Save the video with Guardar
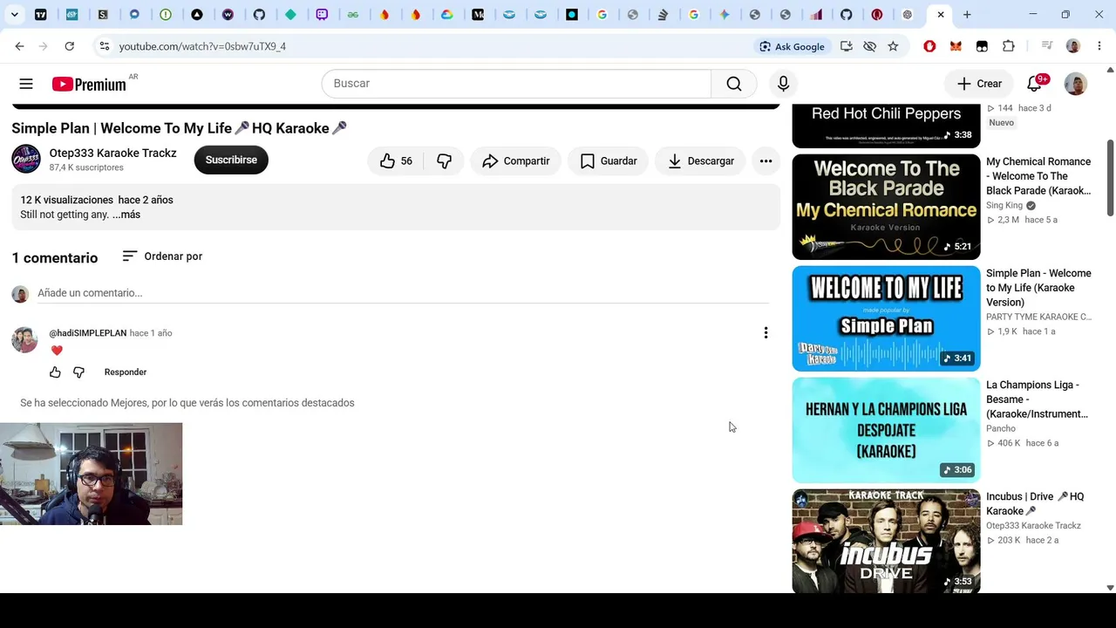Viewport: 1116px width, 628px height. [x=609, y=160]
